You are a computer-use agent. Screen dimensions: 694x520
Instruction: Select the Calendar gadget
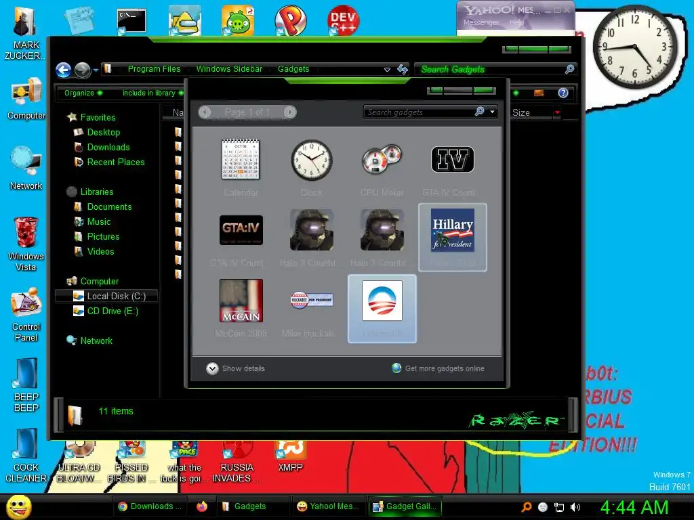[241, 160]
